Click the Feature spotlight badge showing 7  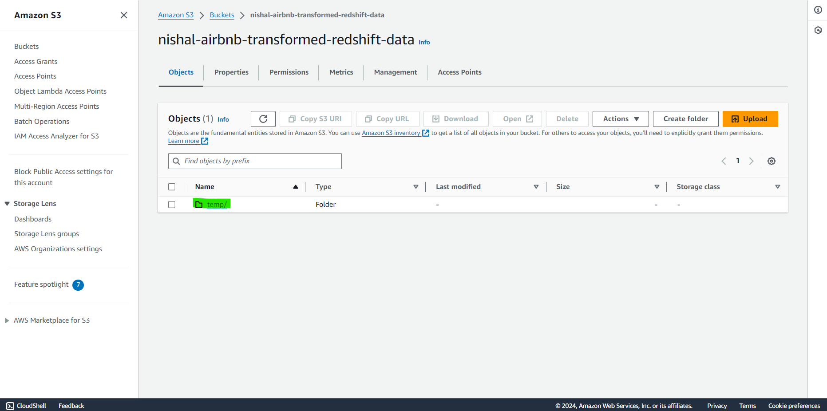pos(78,285)
